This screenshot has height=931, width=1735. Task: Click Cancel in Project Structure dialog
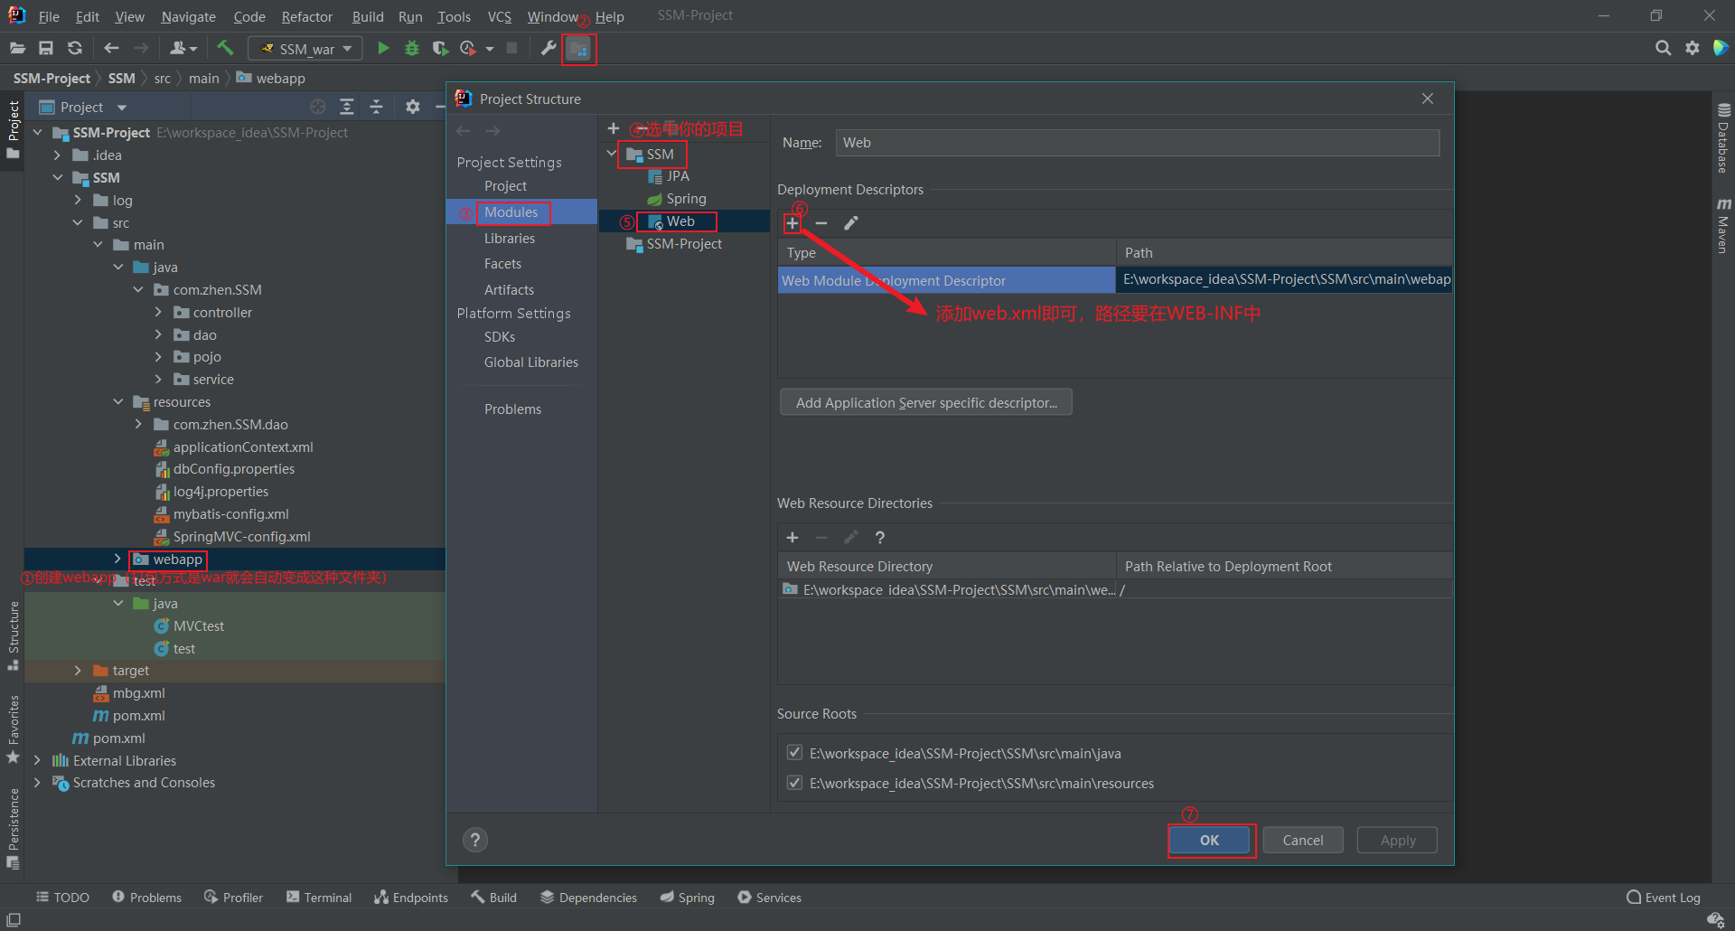coord(1303,841)
